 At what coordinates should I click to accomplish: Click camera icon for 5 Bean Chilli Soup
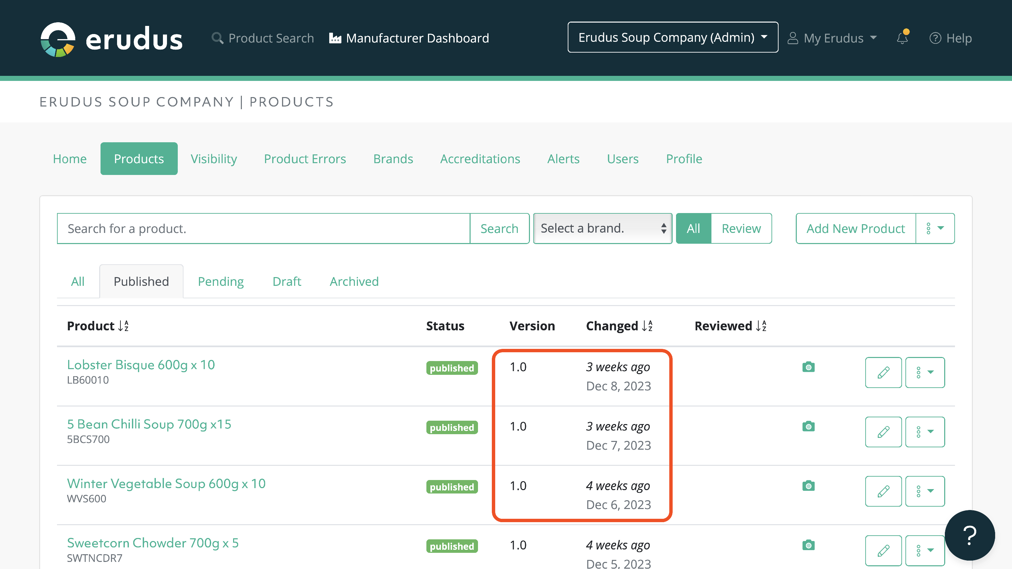[x=809, y=426]
